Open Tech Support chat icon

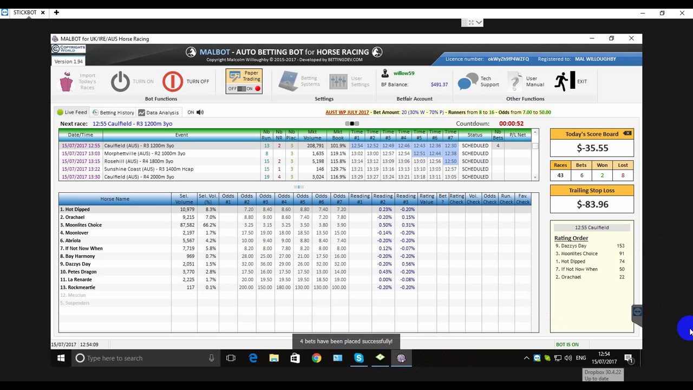(467, 81)
